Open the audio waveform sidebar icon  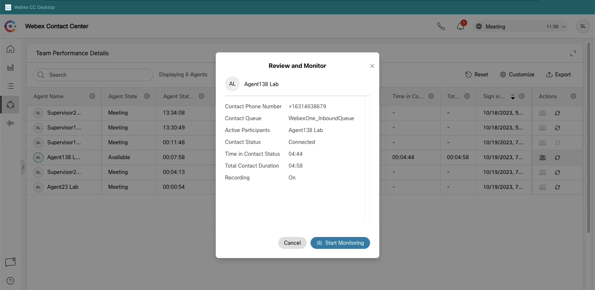(10, 123)
